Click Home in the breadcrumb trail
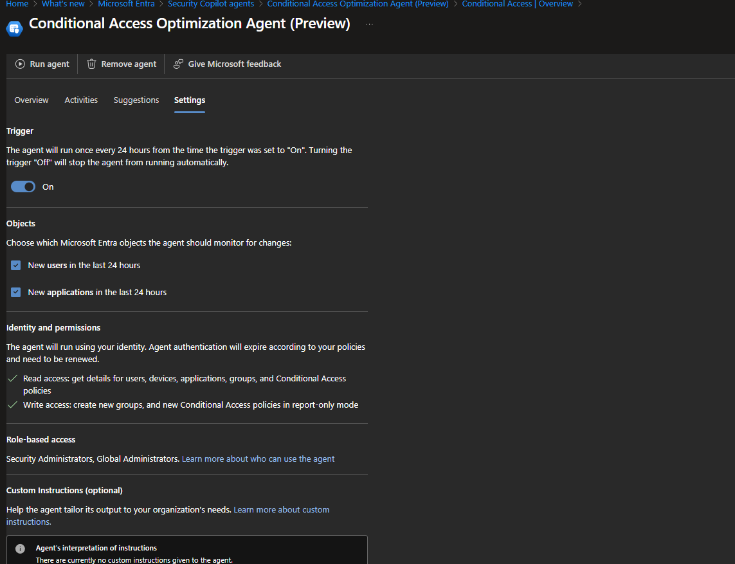735x564 pixels. pos(17,4)
